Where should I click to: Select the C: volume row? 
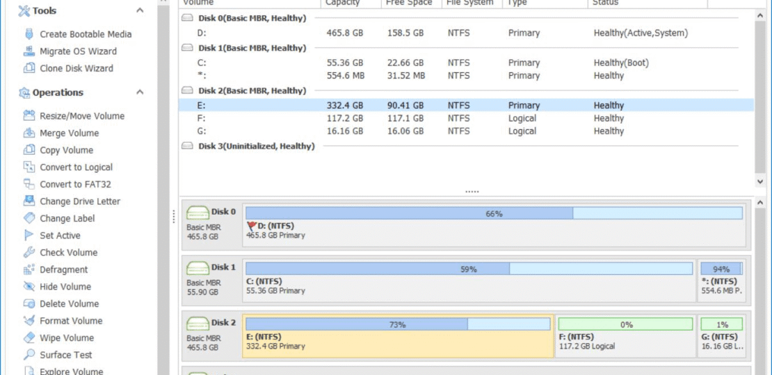pos(466,63)
